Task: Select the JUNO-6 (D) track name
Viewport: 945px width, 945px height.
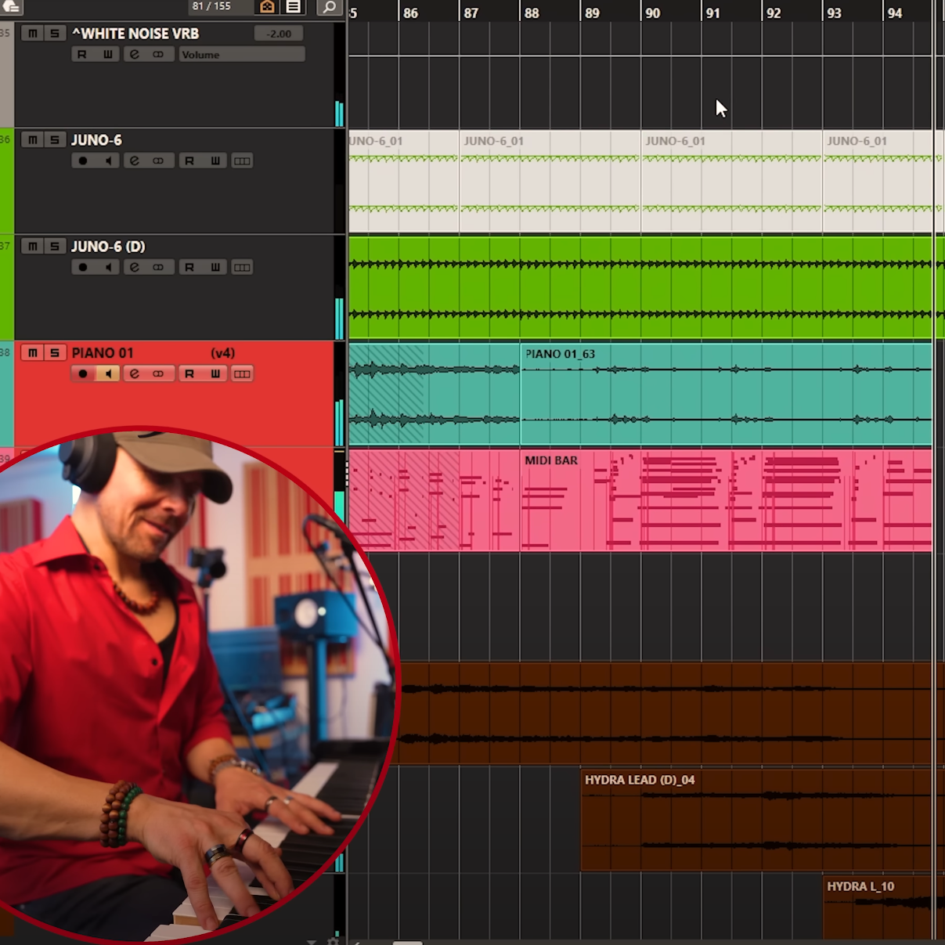Action: 108,247
